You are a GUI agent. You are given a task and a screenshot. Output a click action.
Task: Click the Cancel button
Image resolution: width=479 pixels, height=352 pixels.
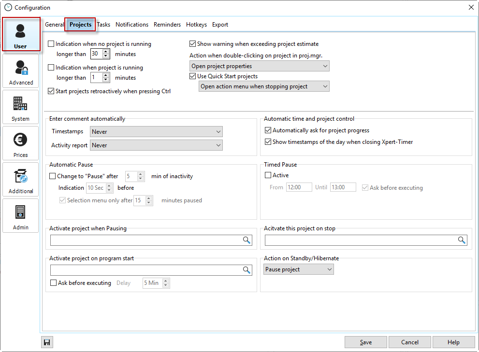(410, 342)
